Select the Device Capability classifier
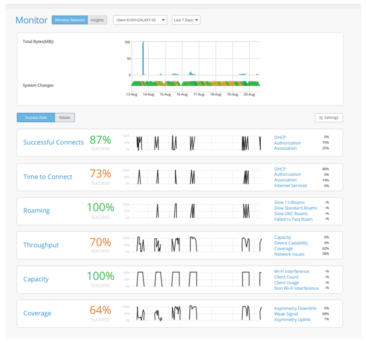This screenshot has width=366, height=343. point(291,243)
